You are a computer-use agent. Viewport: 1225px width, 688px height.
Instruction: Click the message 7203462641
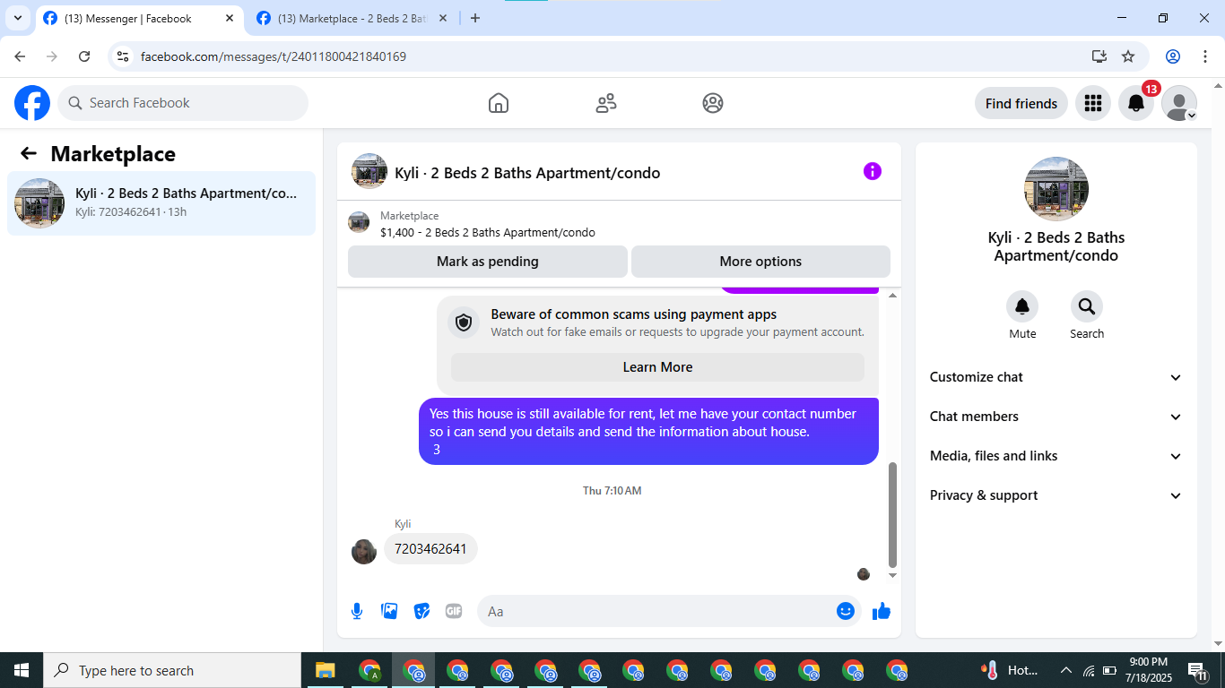tap(430, 549)
